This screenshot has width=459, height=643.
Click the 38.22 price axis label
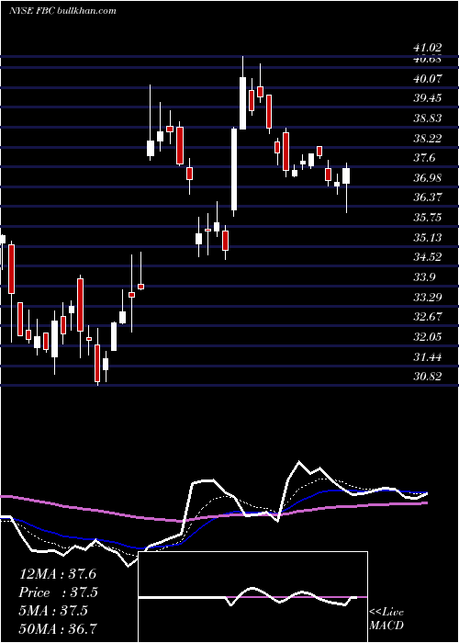[428, 138]
